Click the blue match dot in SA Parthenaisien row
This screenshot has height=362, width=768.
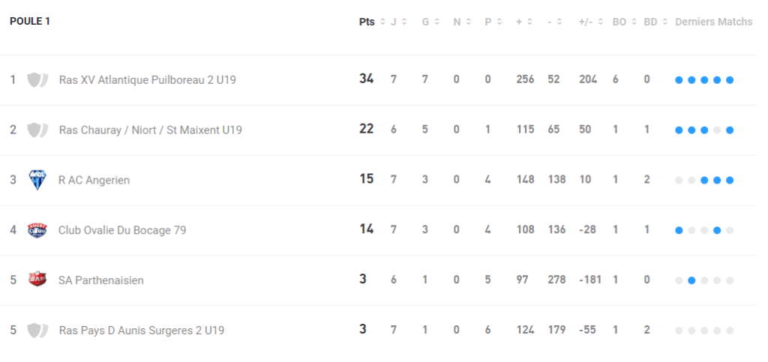(691, 280)
